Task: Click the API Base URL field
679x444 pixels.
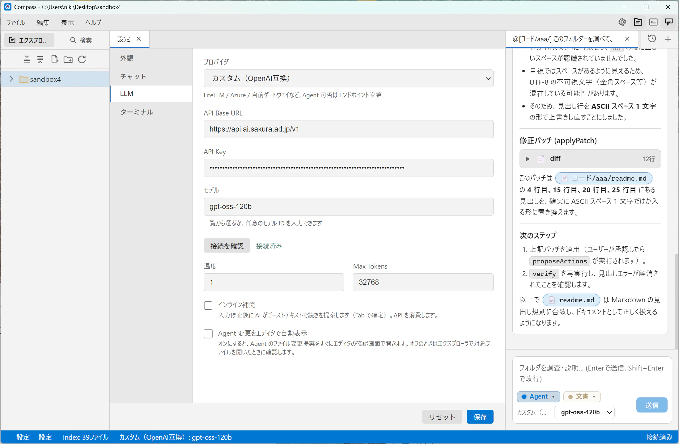Action: click(x=349, y=129)
